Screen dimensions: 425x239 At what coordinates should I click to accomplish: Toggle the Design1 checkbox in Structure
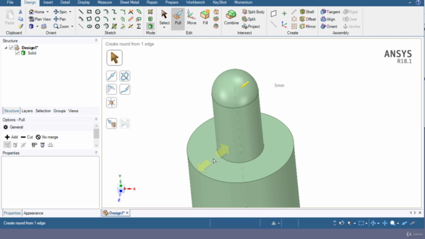11,48
